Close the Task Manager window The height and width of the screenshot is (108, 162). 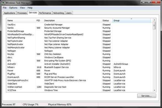click(156, 2)
